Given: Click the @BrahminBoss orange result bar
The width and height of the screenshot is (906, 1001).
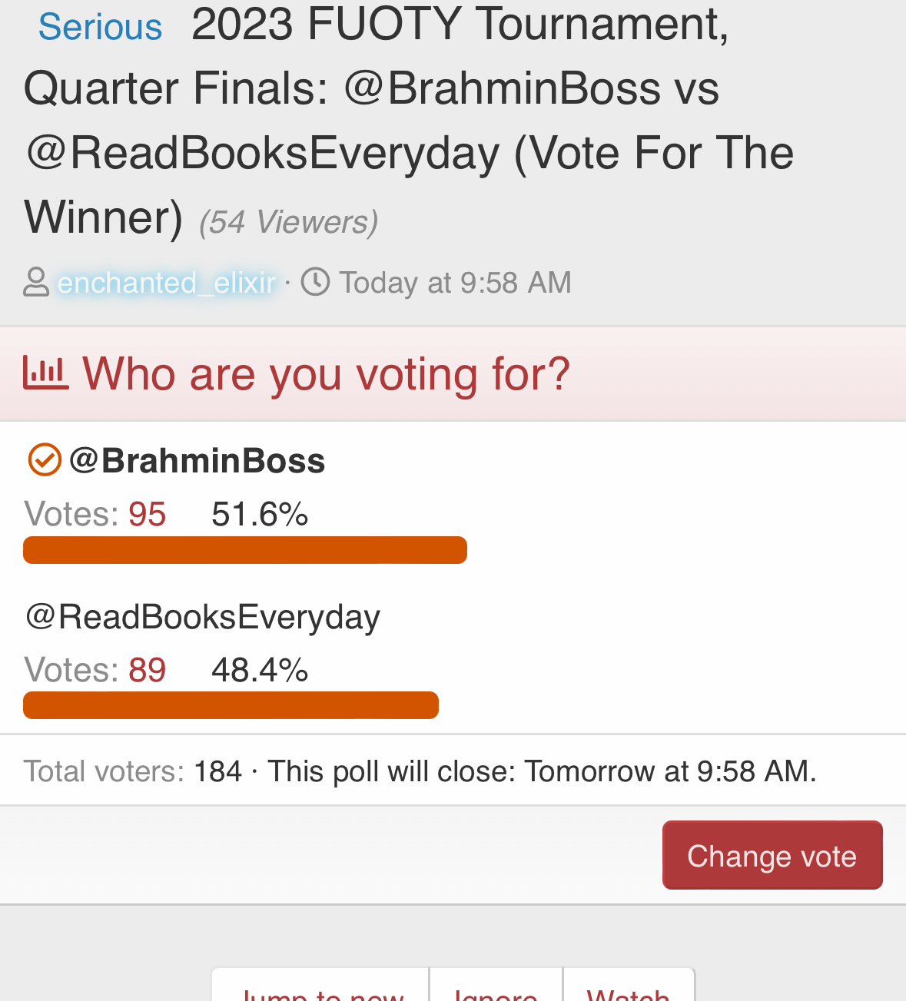Looking at the screenshot, I should (245, 550).
